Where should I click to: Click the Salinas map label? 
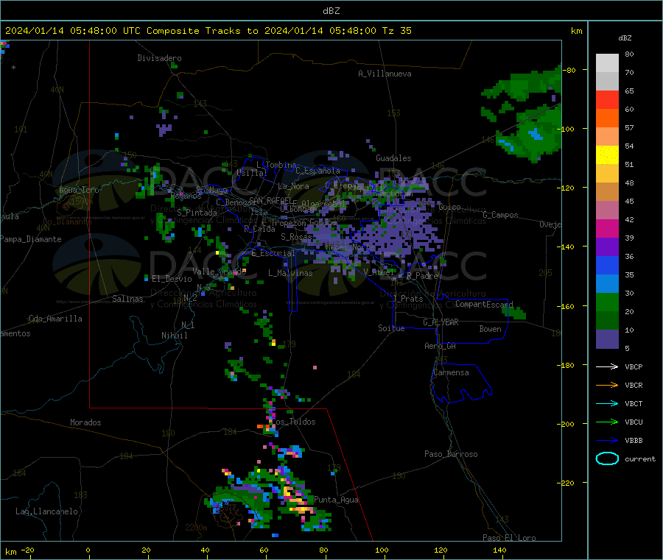(127, 299)
